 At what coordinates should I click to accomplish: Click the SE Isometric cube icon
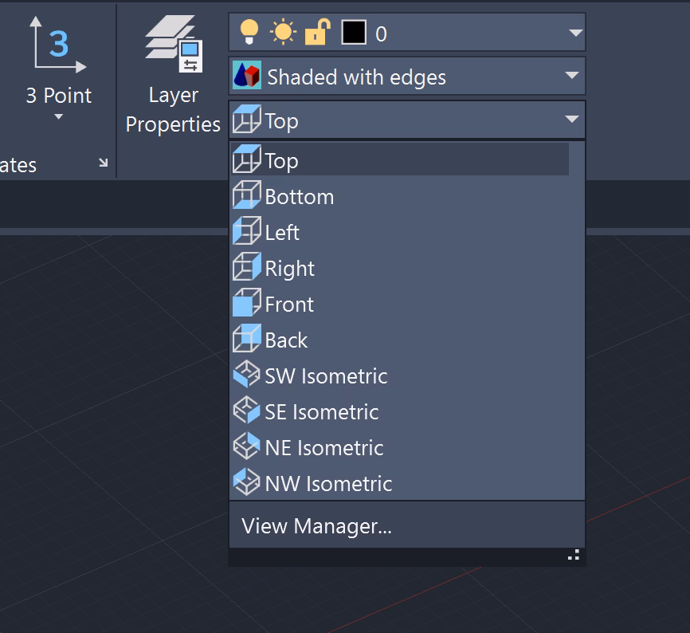[247, 410]
